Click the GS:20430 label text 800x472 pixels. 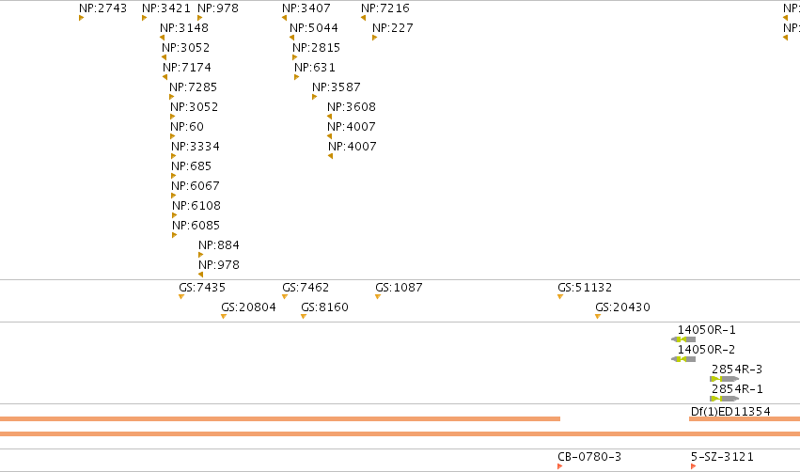623,307
